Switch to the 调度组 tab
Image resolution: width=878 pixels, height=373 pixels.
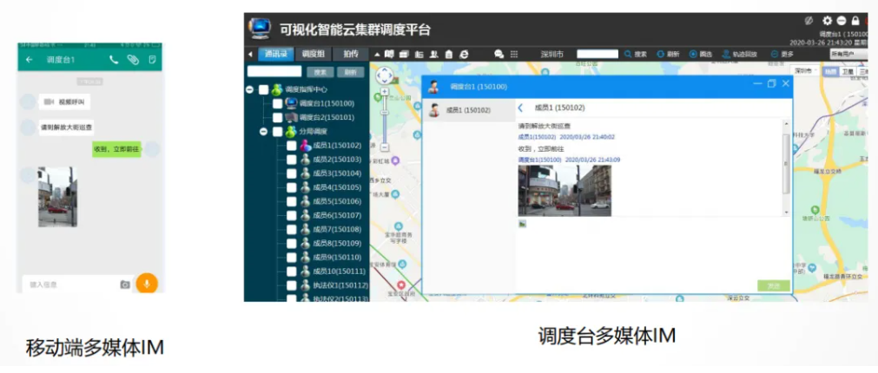pyautogui.click(x=314, y=54)
